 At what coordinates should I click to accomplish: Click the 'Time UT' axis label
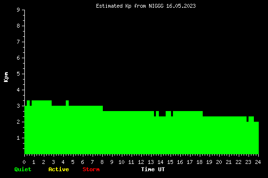[x=153, y=169]
